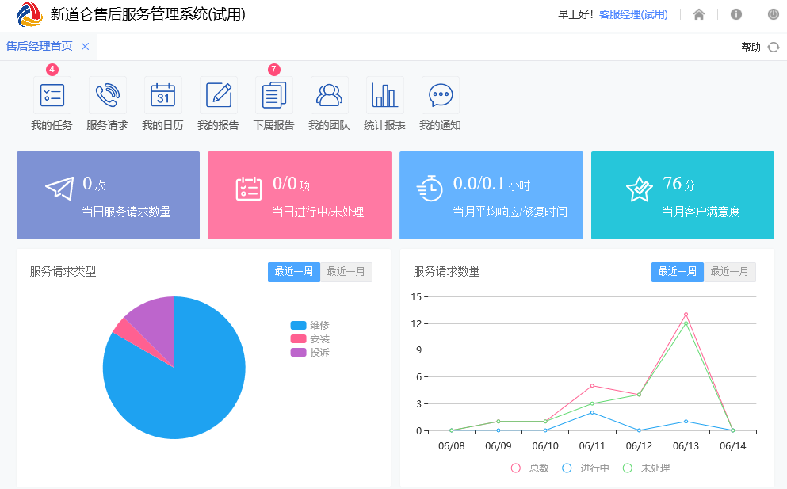Screen dimensions: 787x489
Task: Click the home icon in header
Action: click(699, 14)
